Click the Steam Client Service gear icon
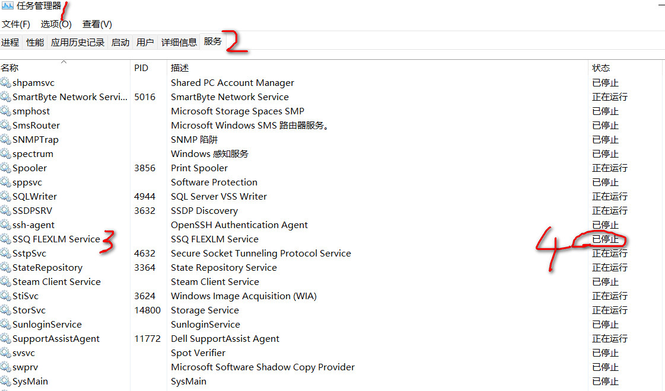Image resolution: width=665 pixels, height=391 pixels. point(6,282)
